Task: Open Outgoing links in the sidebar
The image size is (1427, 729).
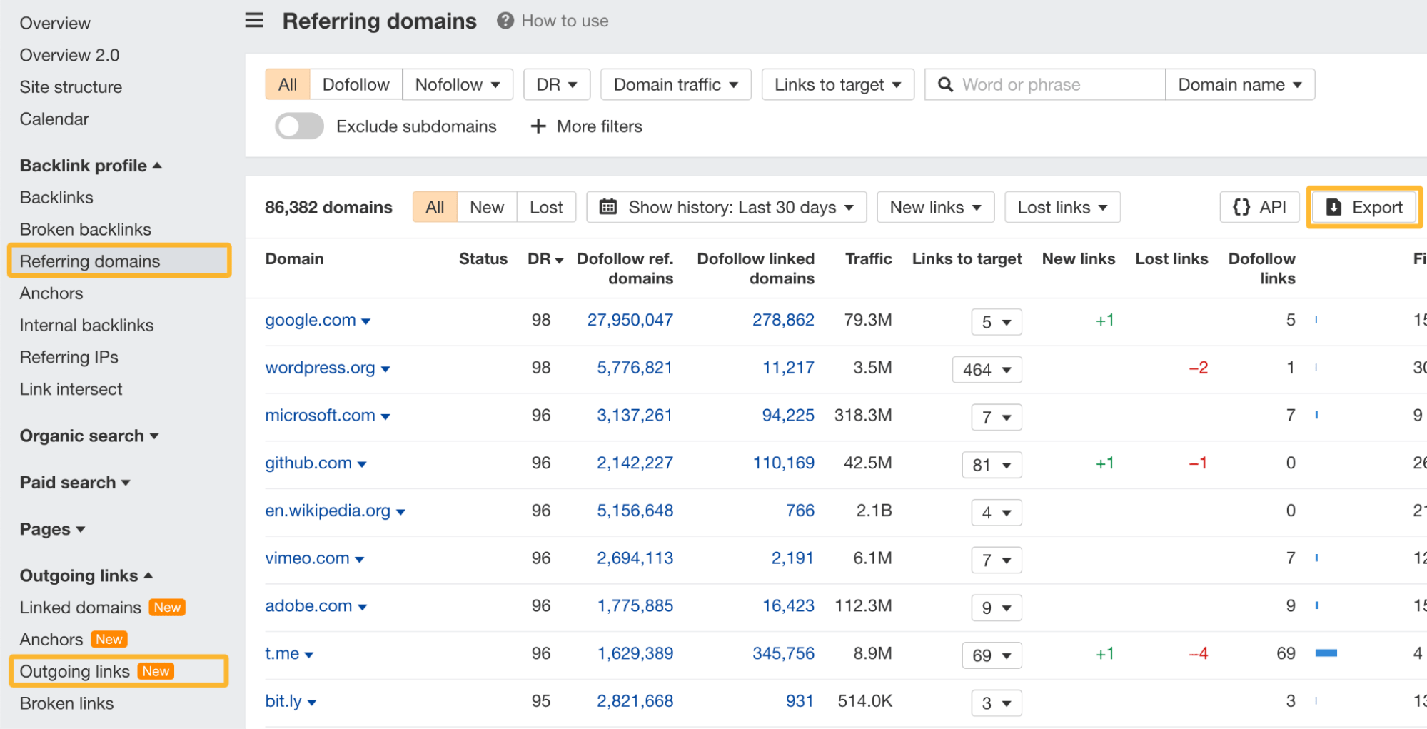Action: coord(75,670)
